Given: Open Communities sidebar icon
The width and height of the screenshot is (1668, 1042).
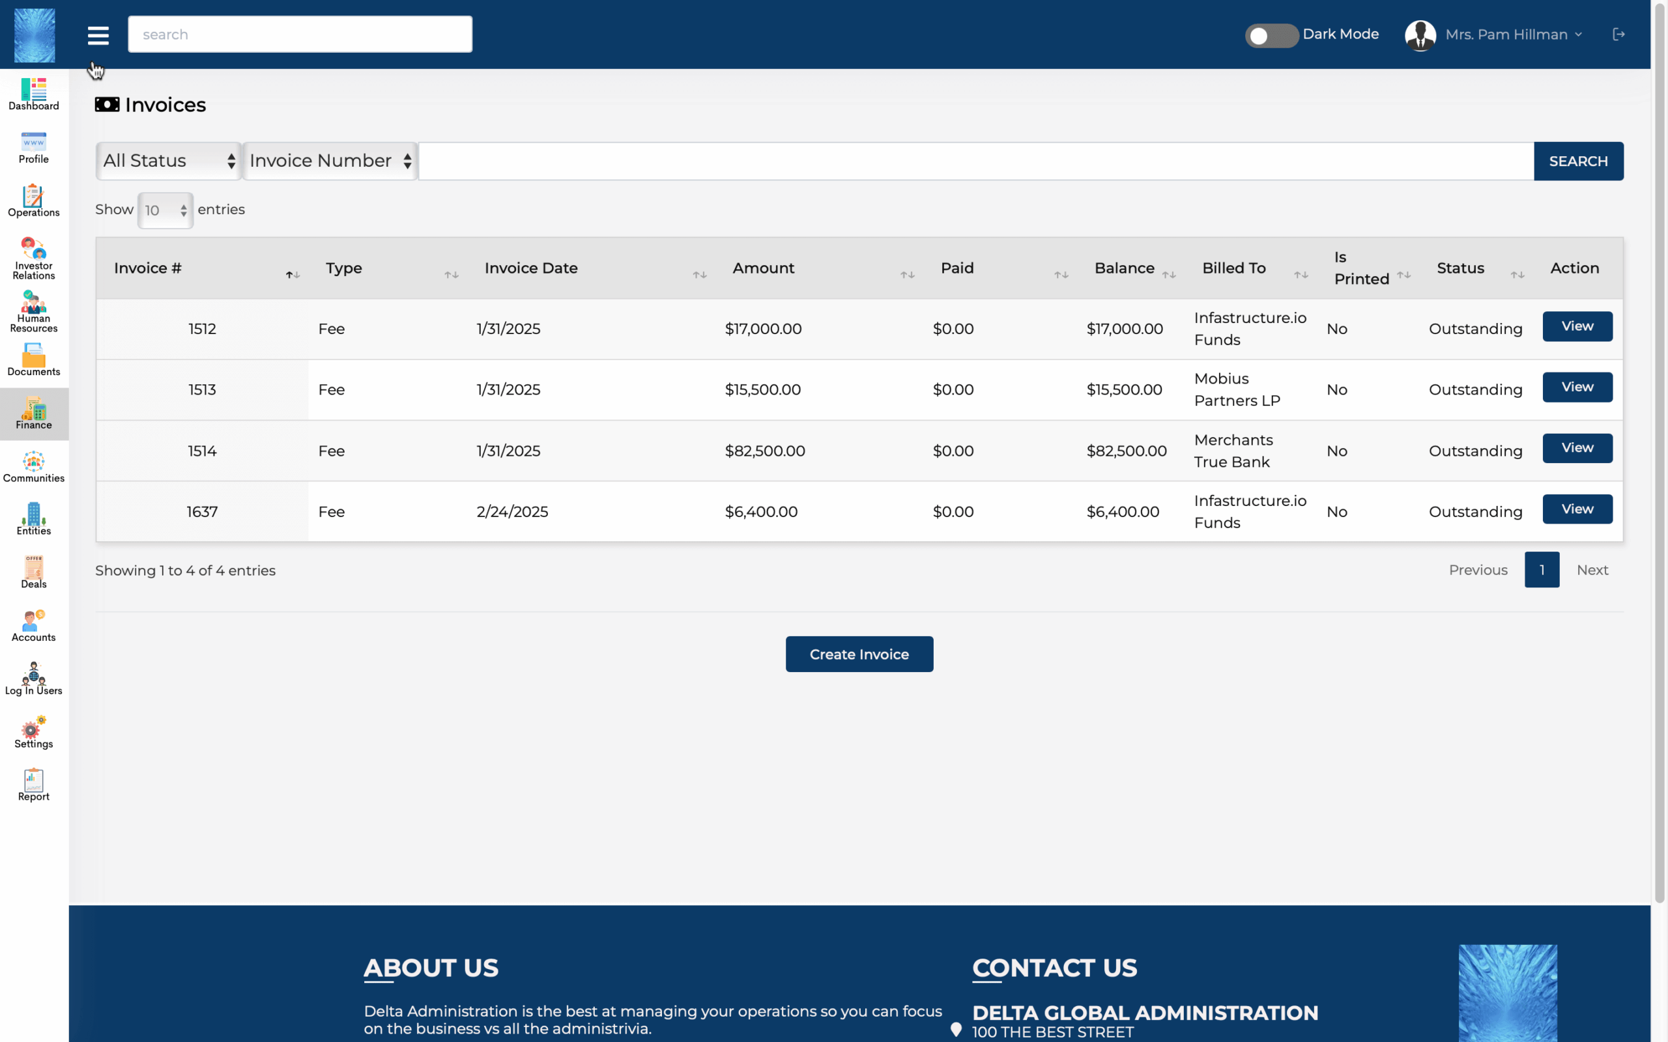Looking at the screenshot, I should click(x=33, y=467).
